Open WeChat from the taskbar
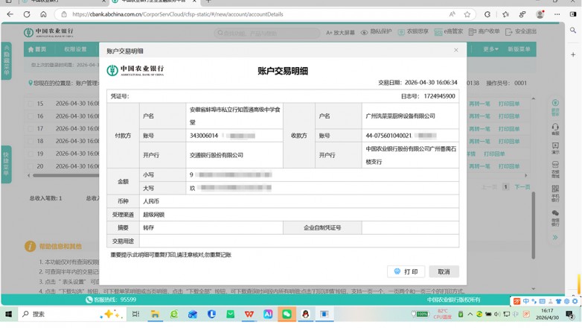582x328 pixels. [287, 315]
